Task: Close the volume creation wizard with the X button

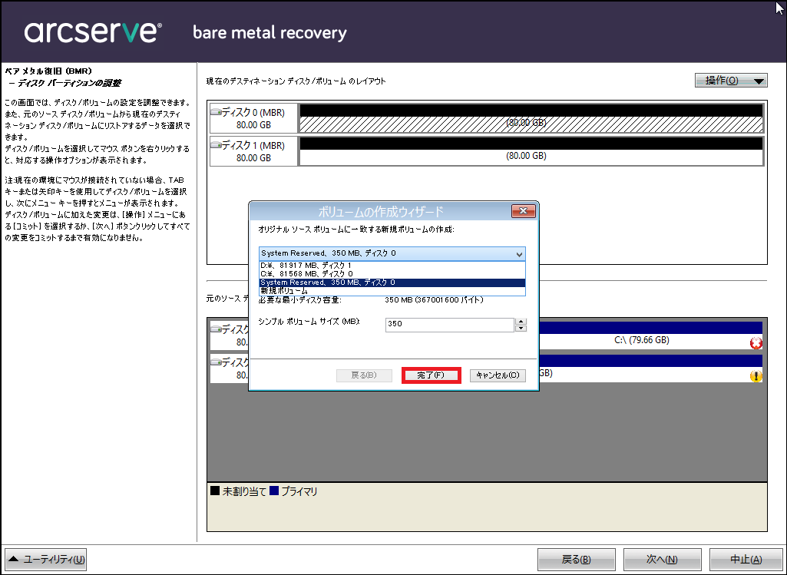Action: 523,211
